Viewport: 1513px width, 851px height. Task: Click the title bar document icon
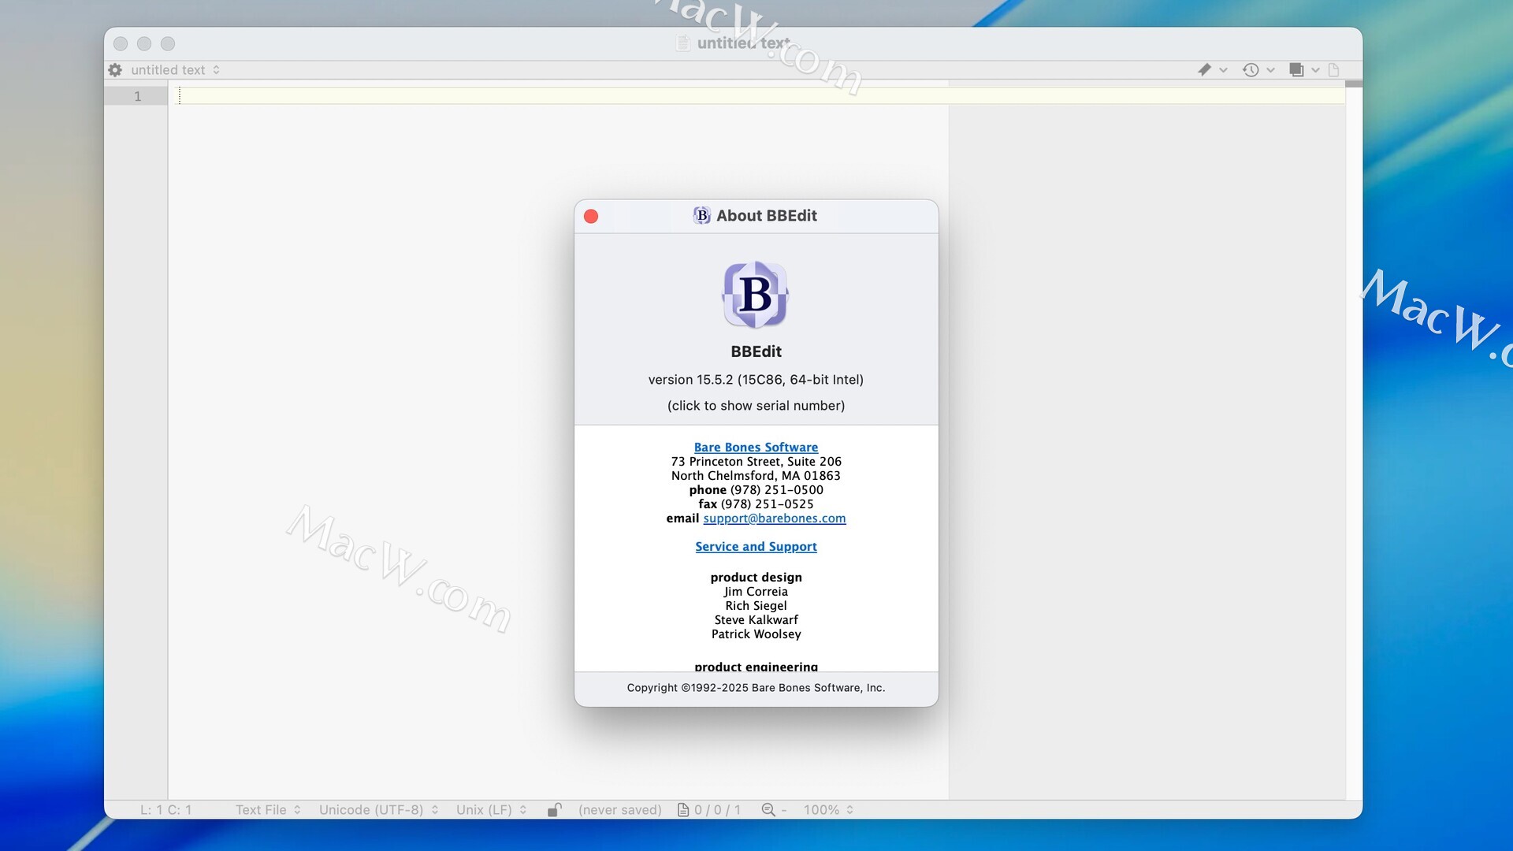pyautogui.click(x=683, y=43)
